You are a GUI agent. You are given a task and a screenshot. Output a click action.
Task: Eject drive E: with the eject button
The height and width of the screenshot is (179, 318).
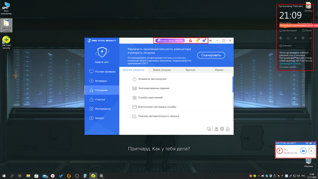tap(311, 151)
